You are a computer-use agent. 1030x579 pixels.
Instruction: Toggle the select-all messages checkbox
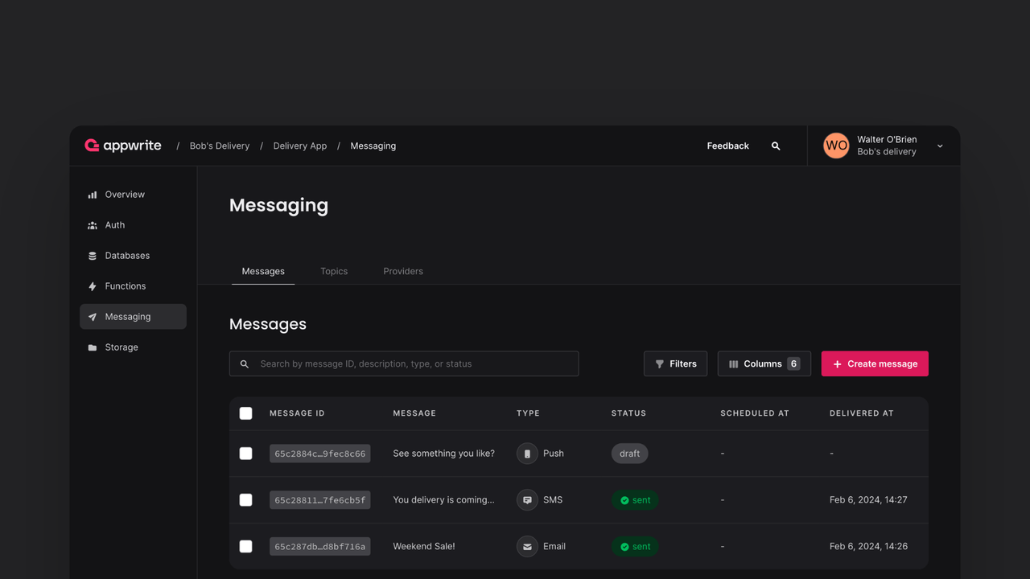pyautogui.click(x=246, y=413)
